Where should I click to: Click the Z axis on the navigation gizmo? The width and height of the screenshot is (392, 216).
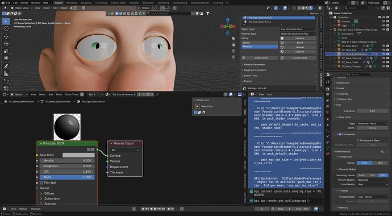pos(227,20)
